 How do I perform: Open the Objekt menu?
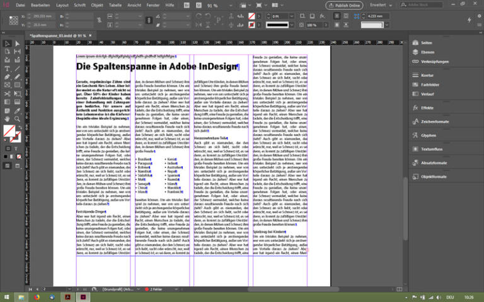coord(97,5)
